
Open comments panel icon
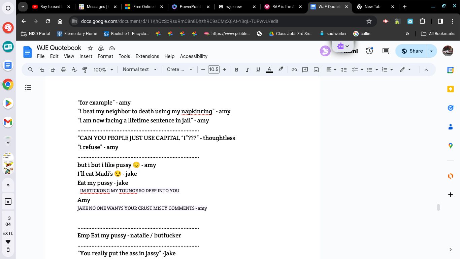(x=386, y=51)
